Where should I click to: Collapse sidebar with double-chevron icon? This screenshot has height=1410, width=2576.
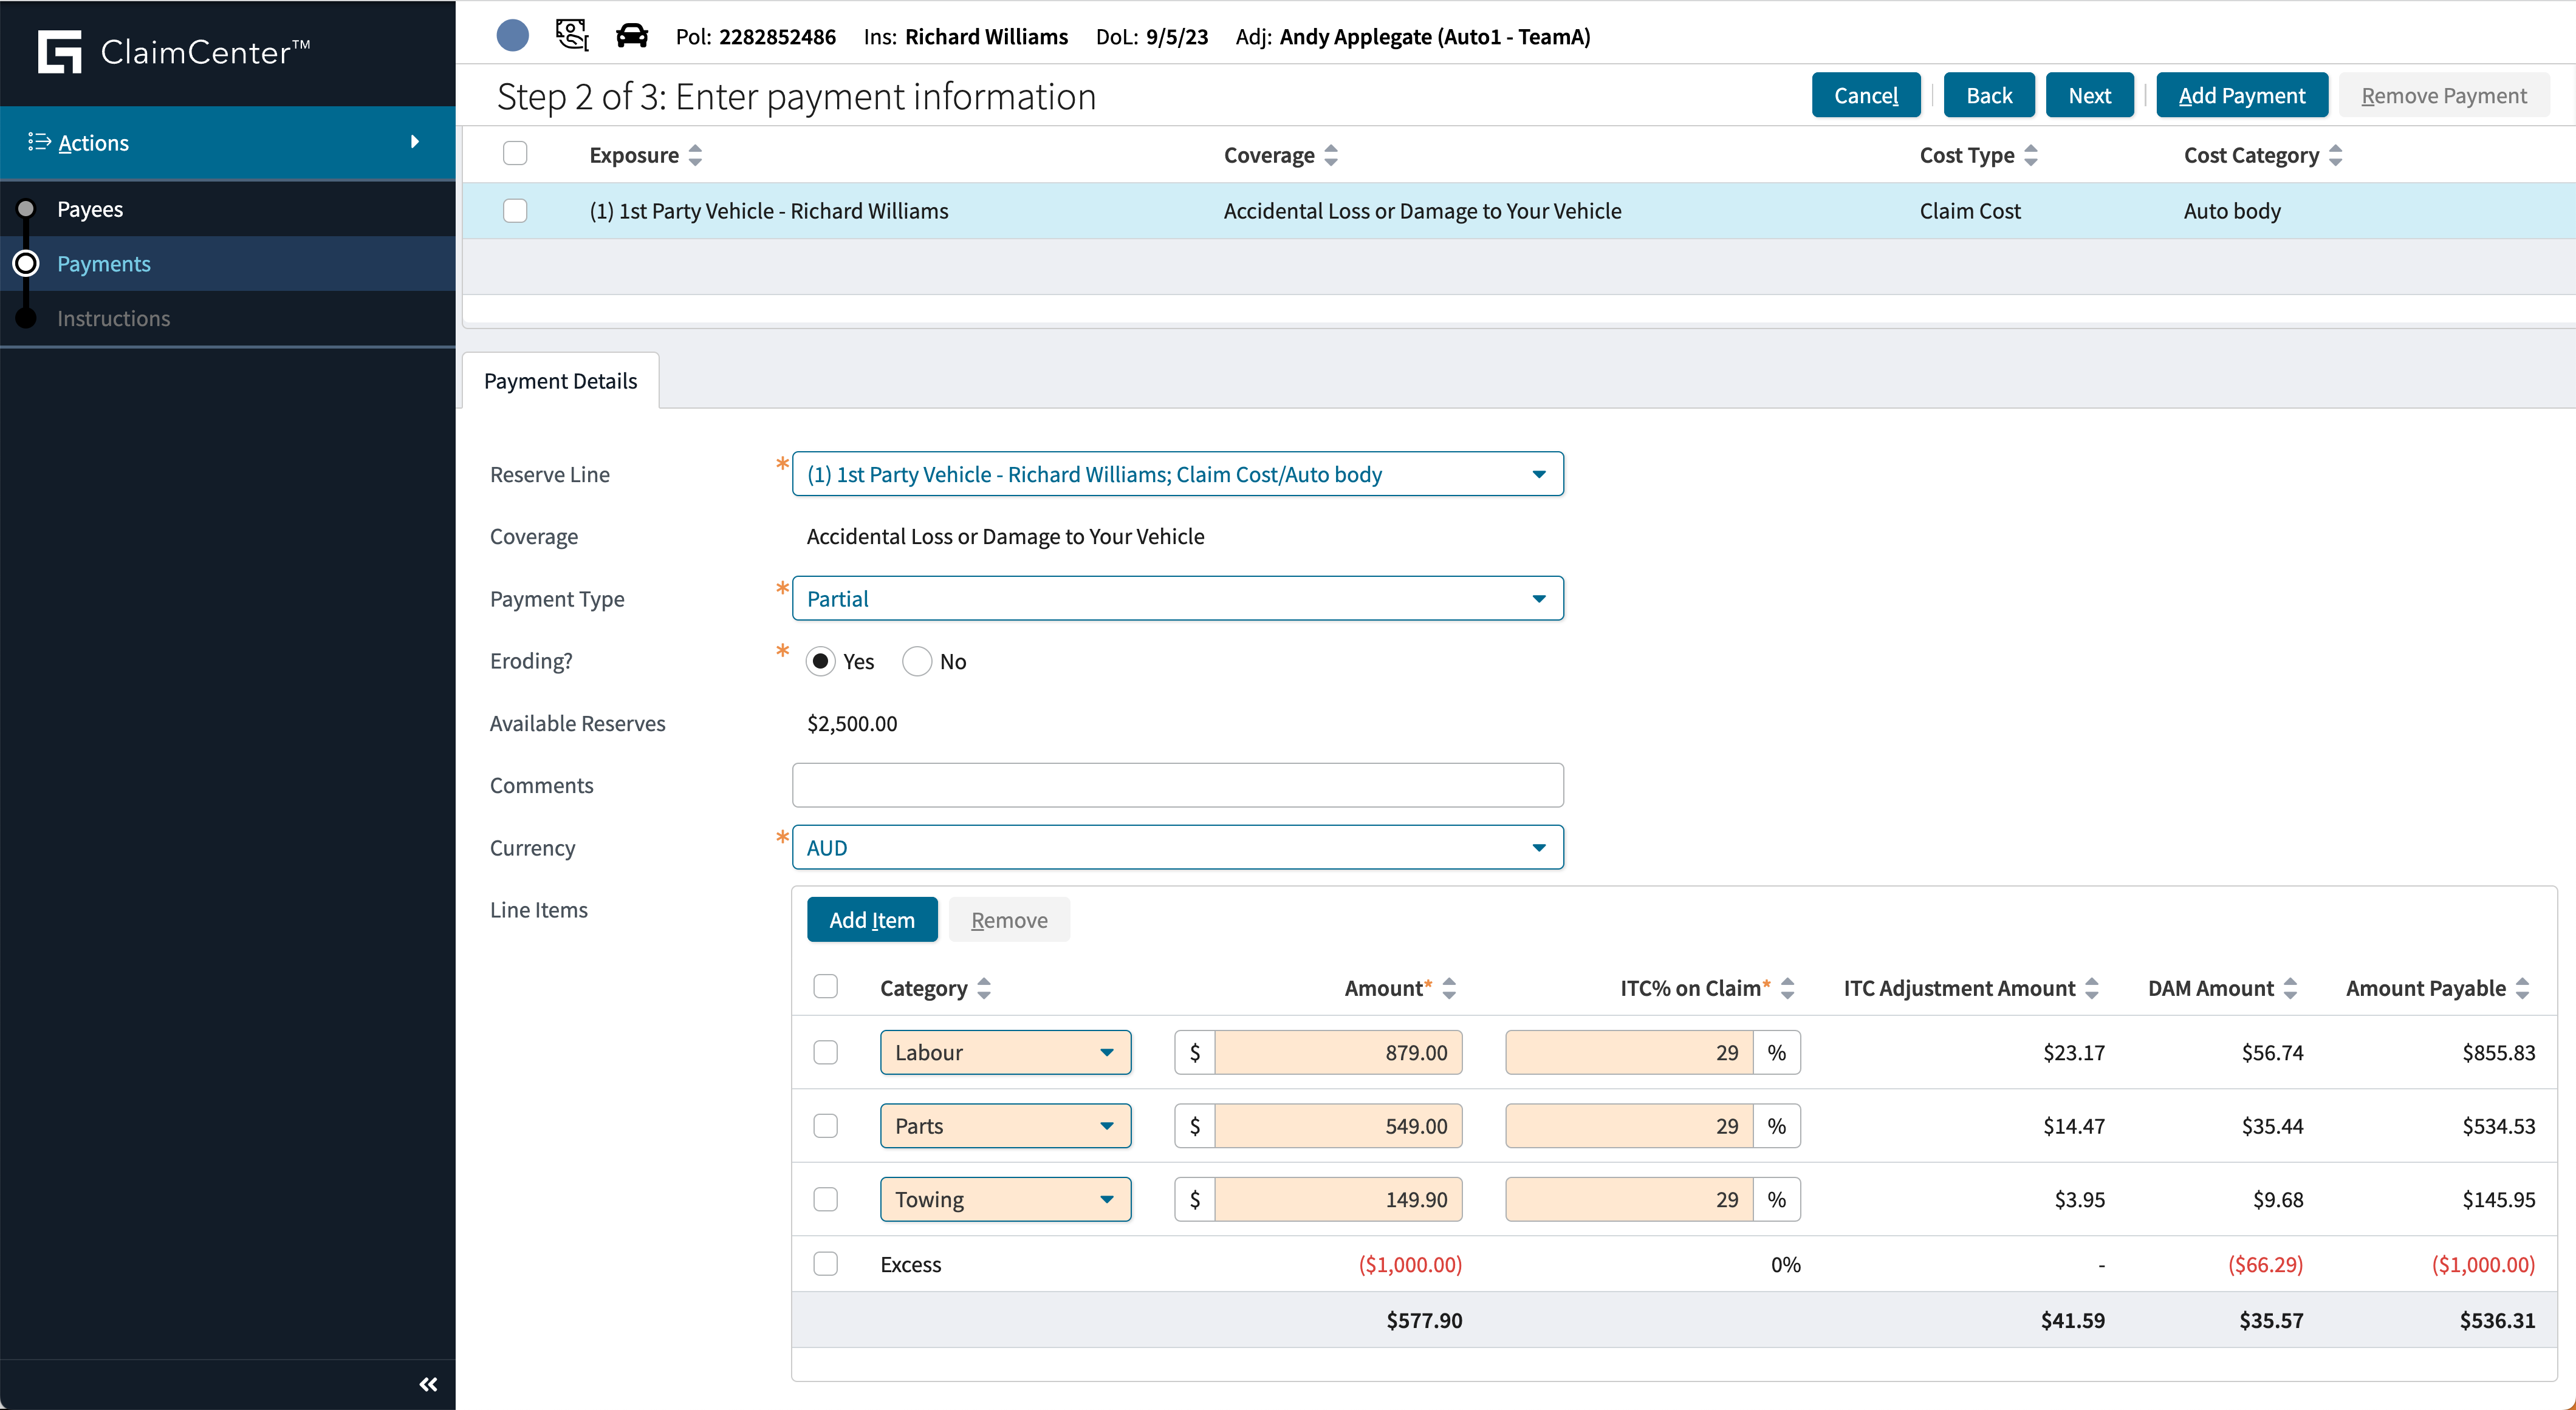point(428,1384)
